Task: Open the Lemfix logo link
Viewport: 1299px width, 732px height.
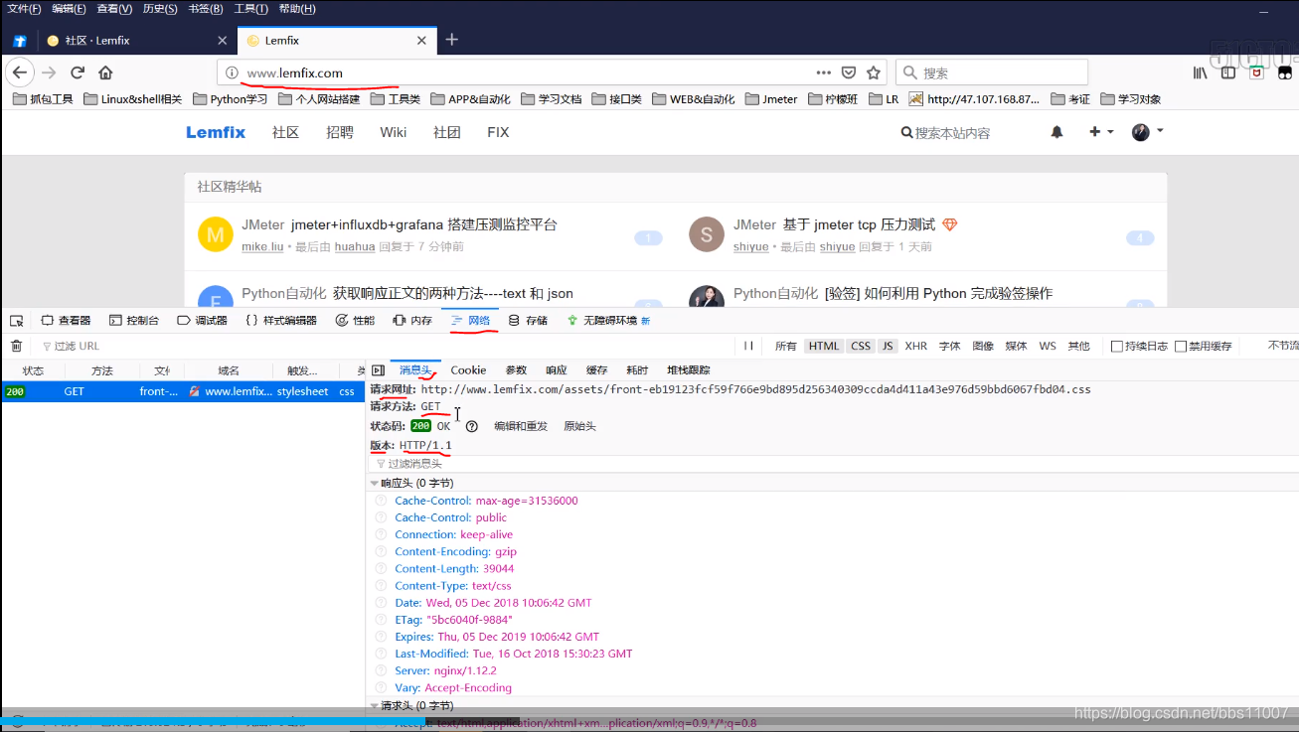Action: tap(216, 132)
